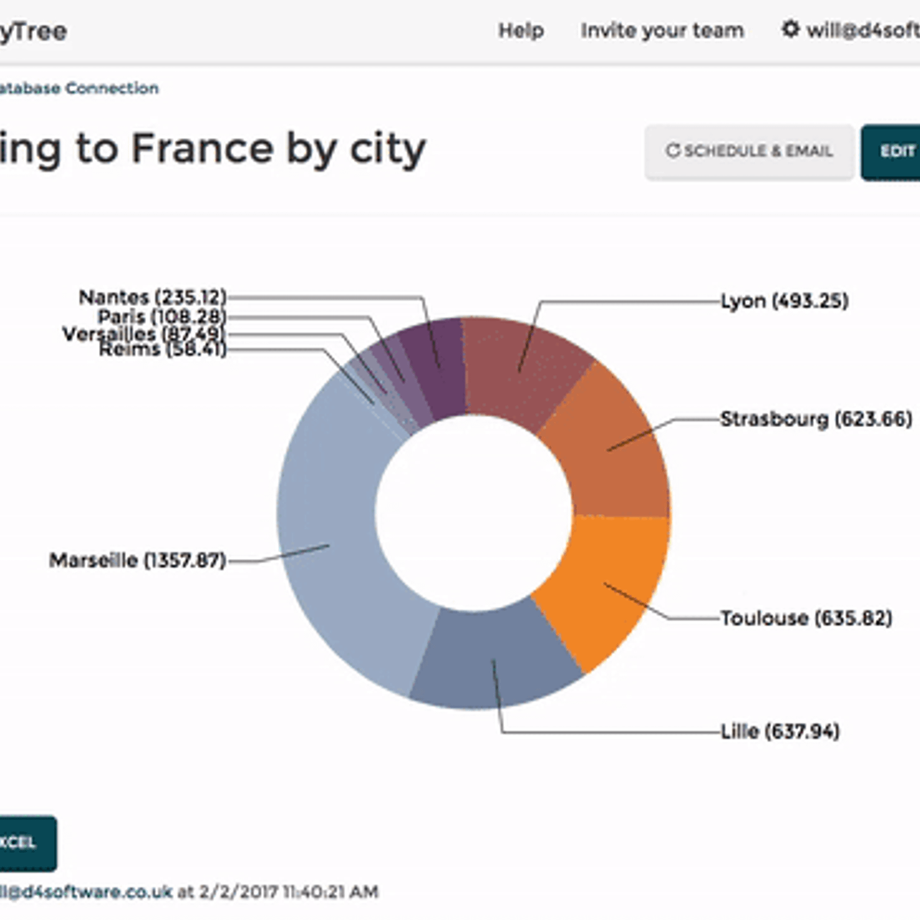Click the QueryTree logo text

pos(33,31)
